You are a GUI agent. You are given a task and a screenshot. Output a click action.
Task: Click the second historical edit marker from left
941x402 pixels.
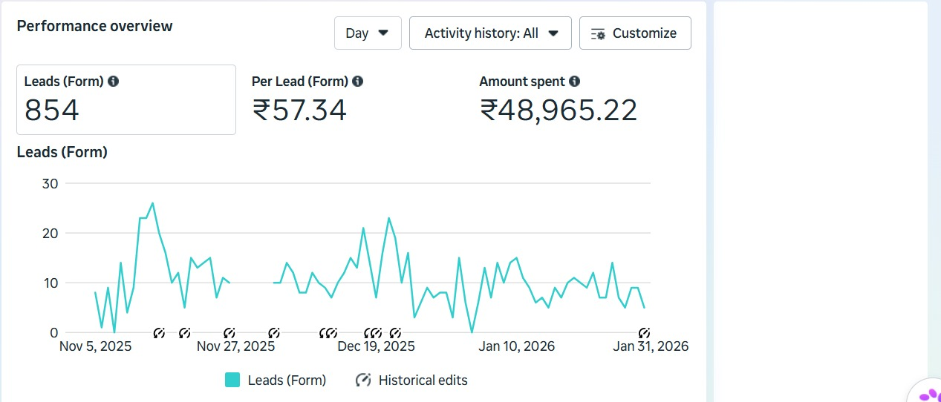coord(184,333)
